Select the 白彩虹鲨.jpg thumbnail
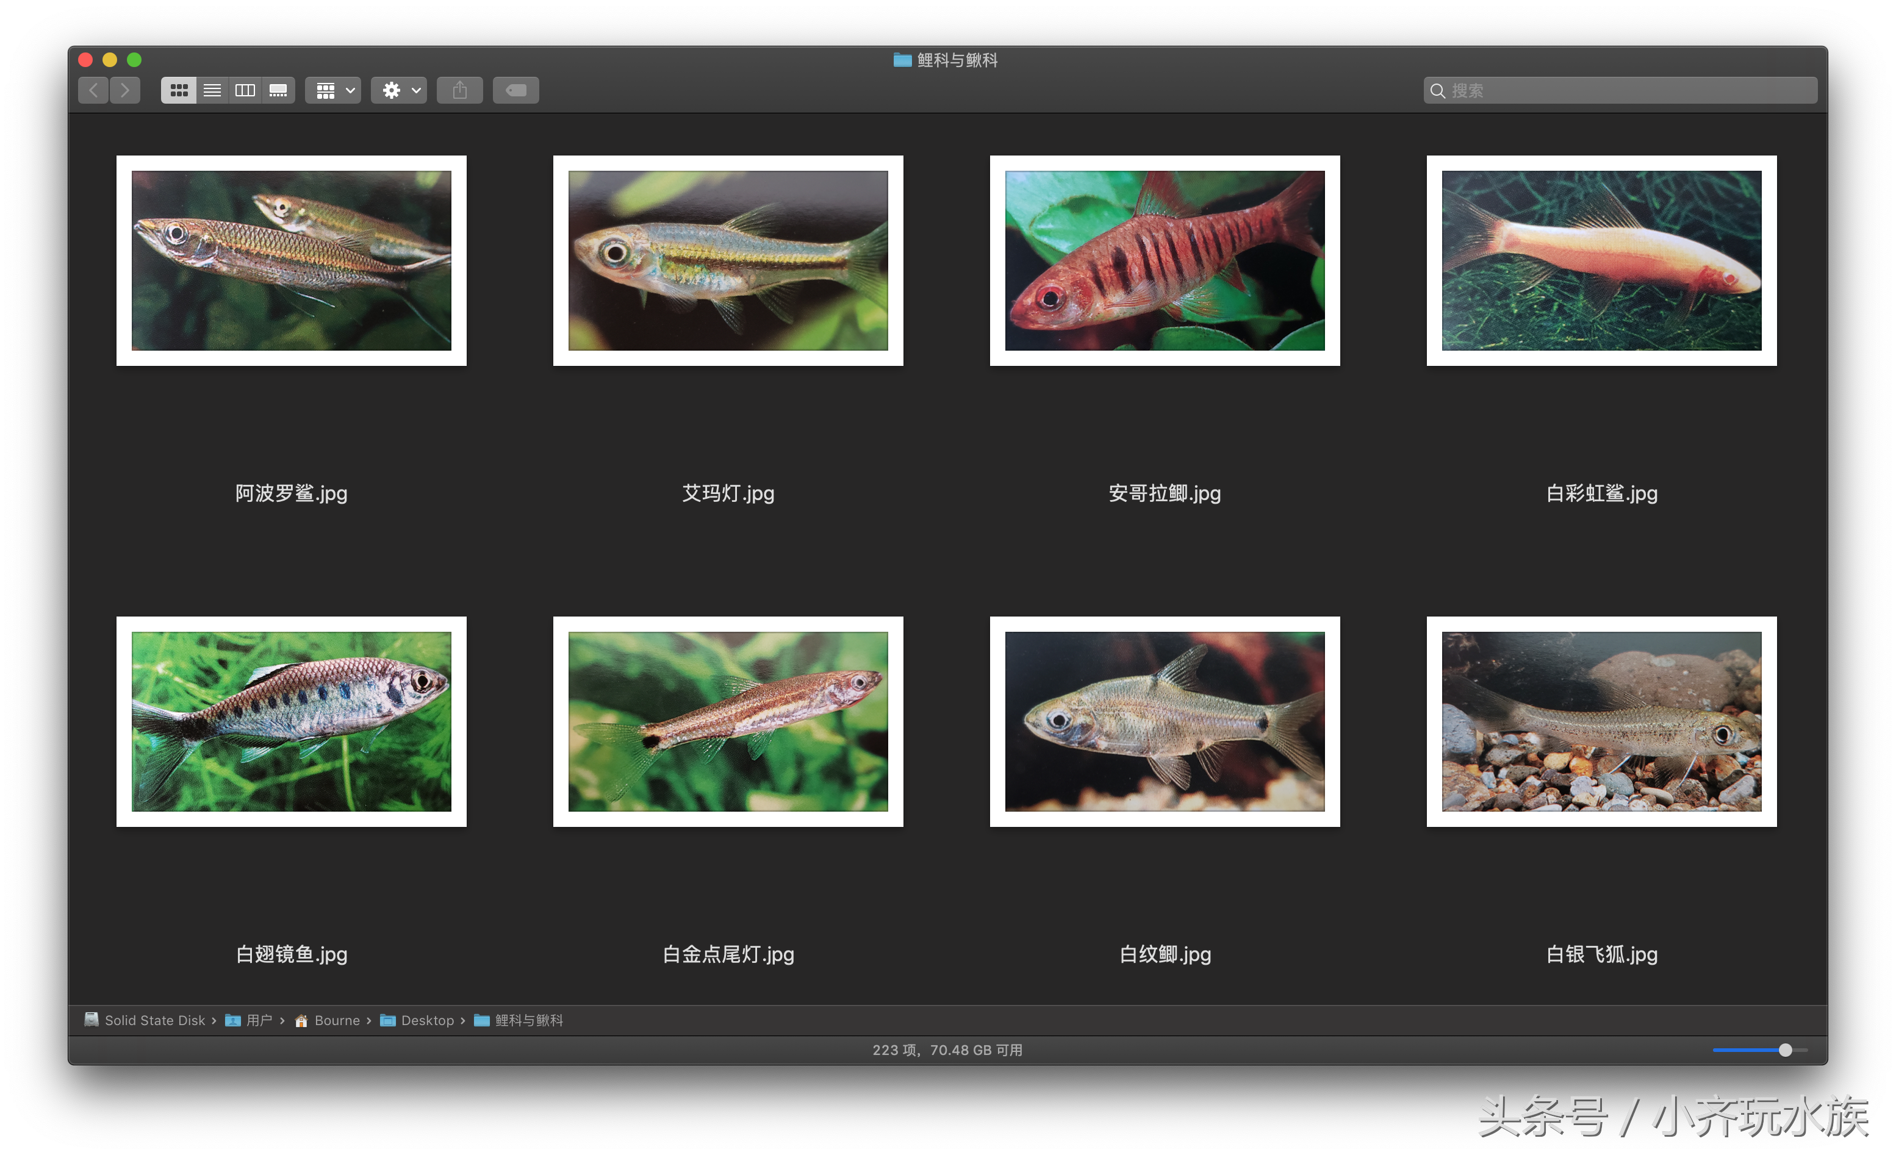Image resolution: width=1896 pixels, height=1155 pixels. 1602,260
